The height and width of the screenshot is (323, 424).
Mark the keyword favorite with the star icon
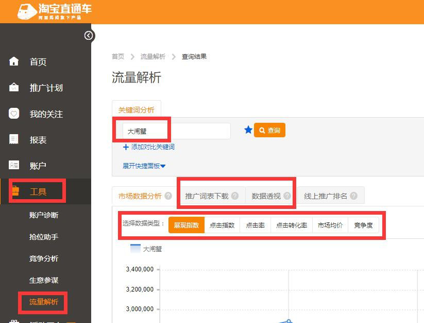tap(248, 130)
